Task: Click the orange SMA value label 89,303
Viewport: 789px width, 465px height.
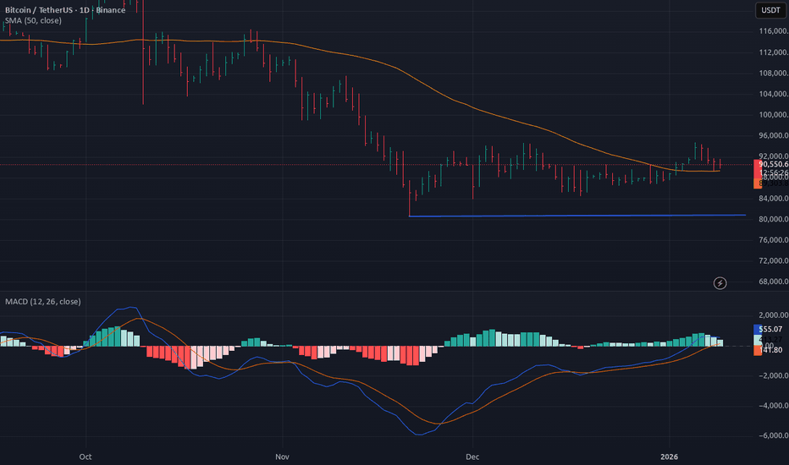Action: pyautogui.click(x=771, y=184)
